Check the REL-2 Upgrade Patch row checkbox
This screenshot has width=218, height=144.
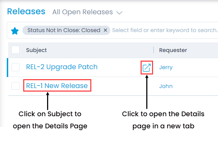pyautogui.click(x=15, y=67)
